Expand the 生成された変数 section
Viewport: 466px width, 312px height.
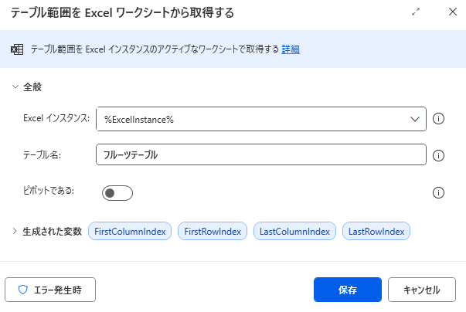click(15, 231)
